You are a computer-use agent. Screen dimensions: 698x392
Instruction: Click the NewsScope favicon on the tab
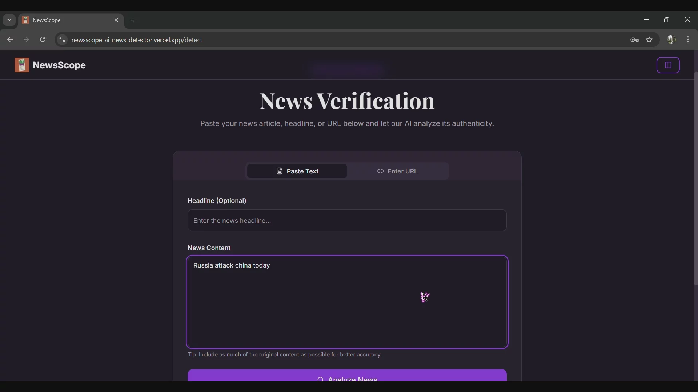click(x=25, y=20)
